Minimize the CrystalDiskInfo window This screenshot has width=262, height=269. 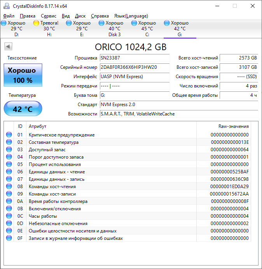[x=217, y=6]
